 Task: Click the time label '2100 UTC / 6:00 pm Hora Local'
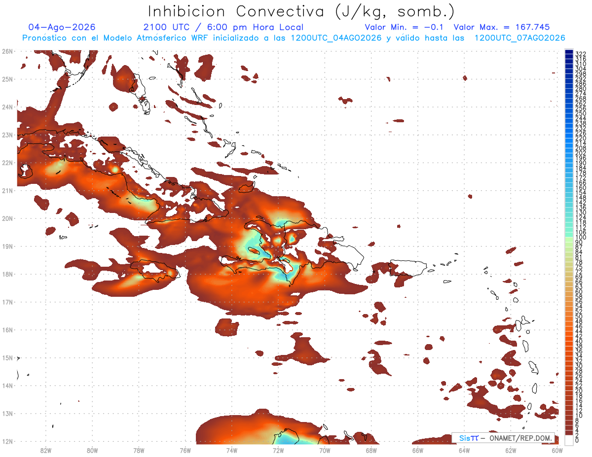(x=223, y=27)
